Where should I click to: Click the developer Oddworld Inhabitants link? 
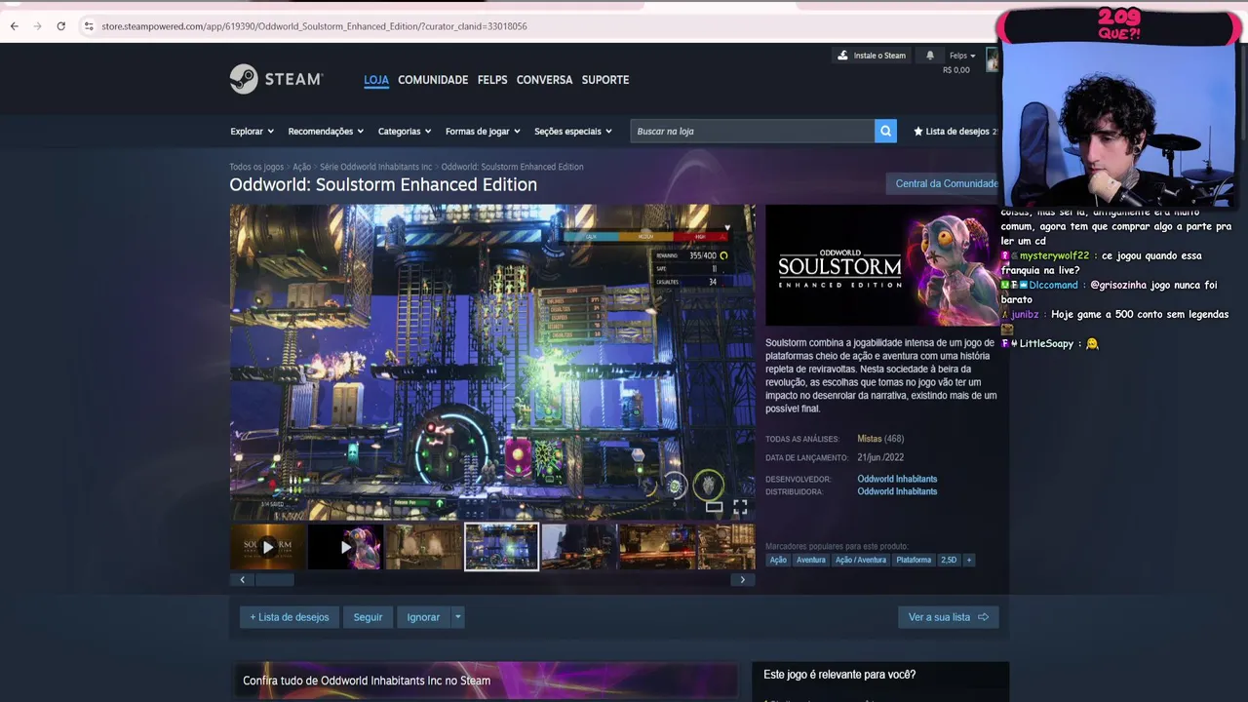point(897,479)
